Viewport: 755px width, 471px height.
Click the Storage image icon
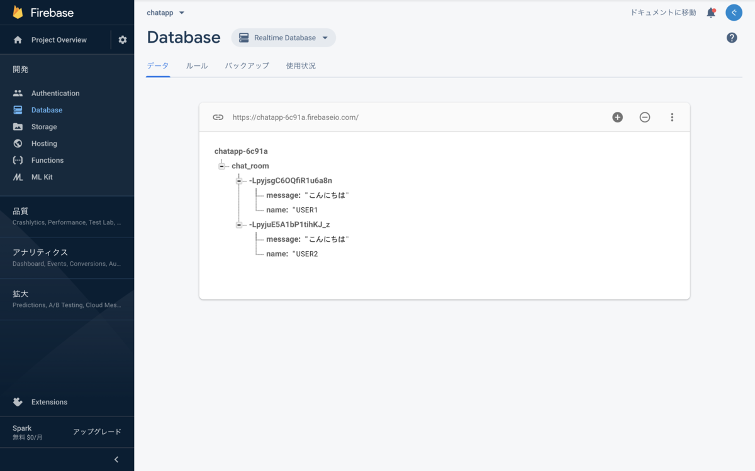(18, 127)
